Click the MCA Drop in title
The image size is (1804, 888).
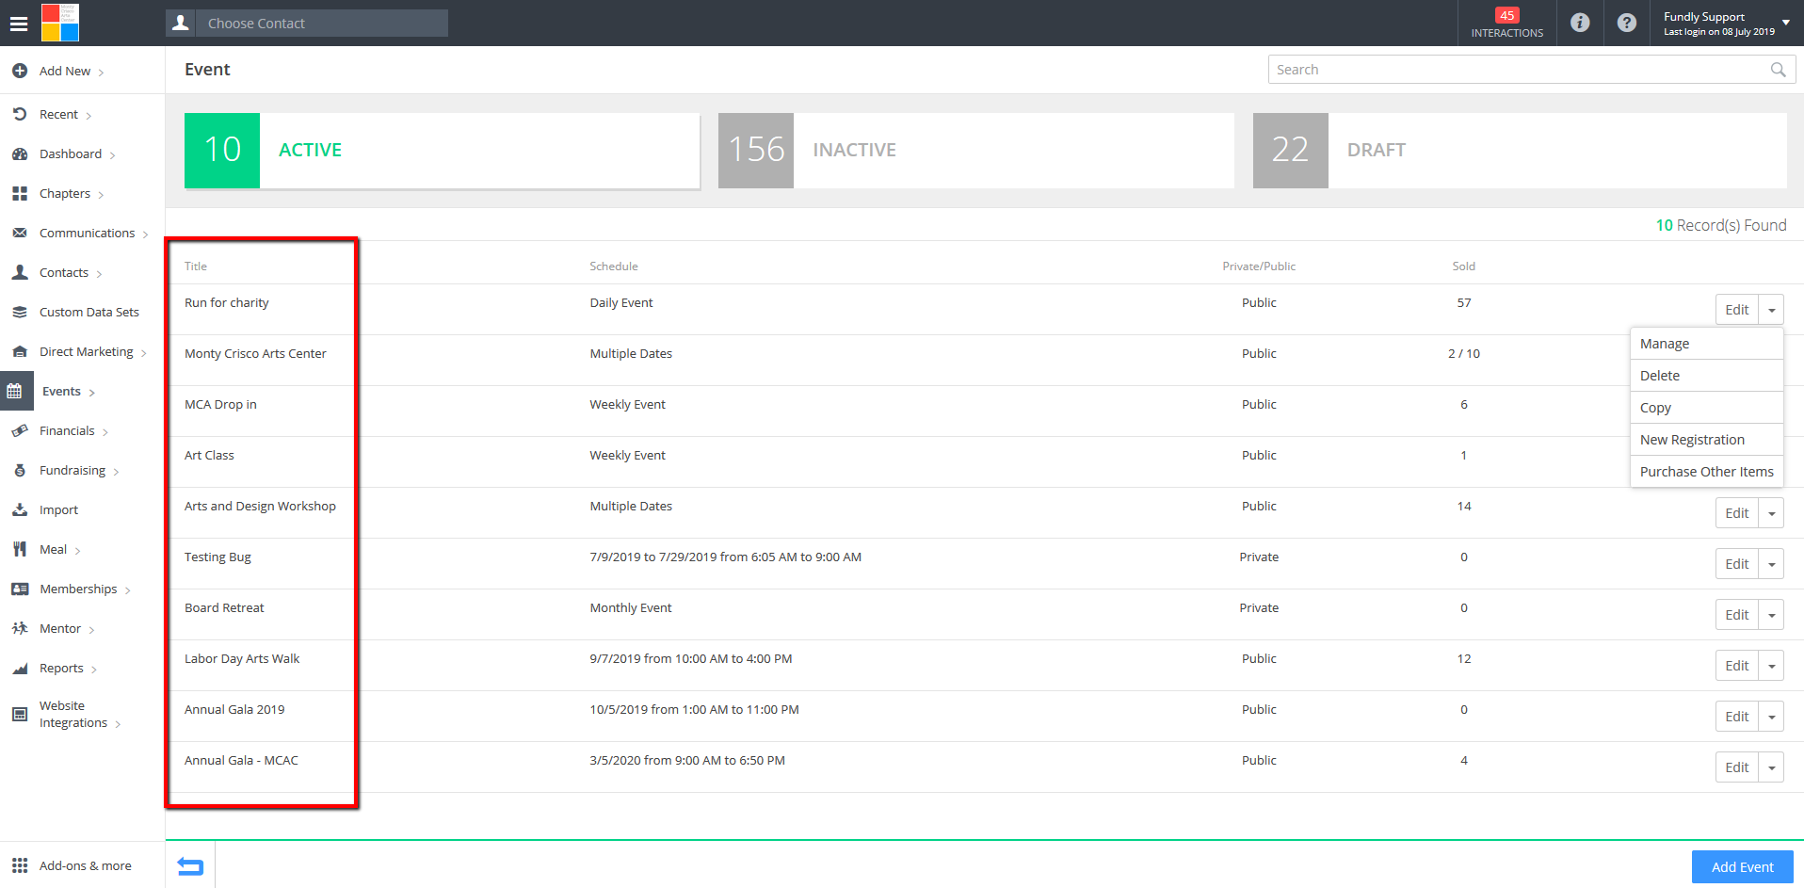click(220, 405)
